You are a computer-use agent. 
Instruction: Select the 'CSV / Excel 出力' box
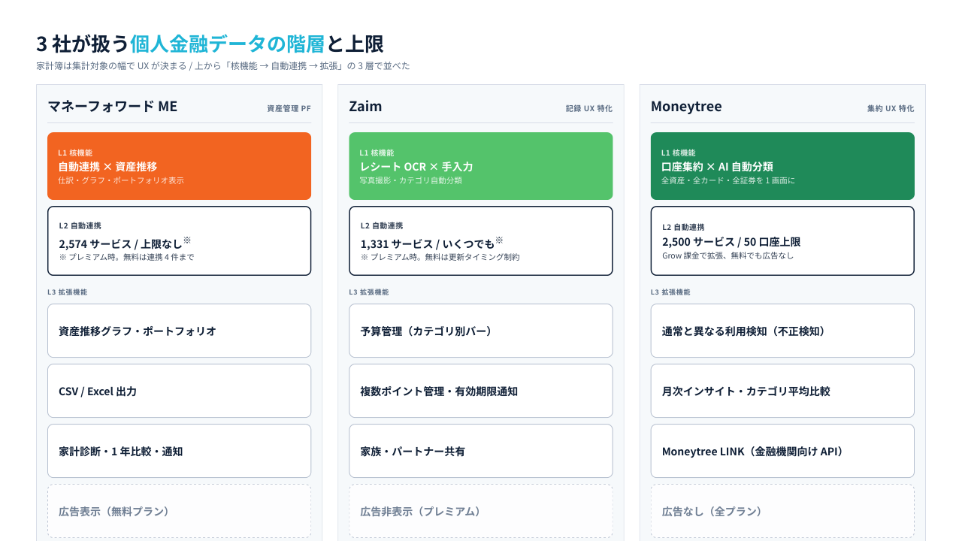point(179,391)
